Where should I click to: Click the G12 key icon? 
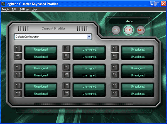click(x=115, y=75)
